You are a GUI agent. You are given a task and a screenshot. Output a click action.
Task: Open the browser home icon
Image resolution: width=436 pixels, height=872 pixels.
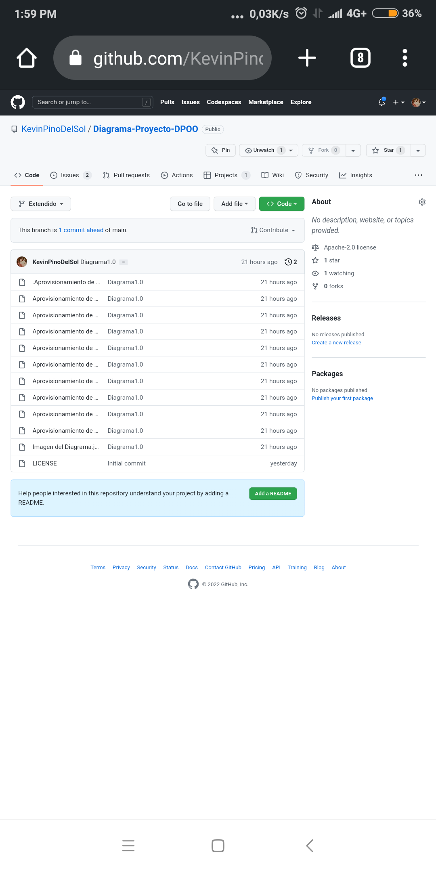tap(26, 57)
